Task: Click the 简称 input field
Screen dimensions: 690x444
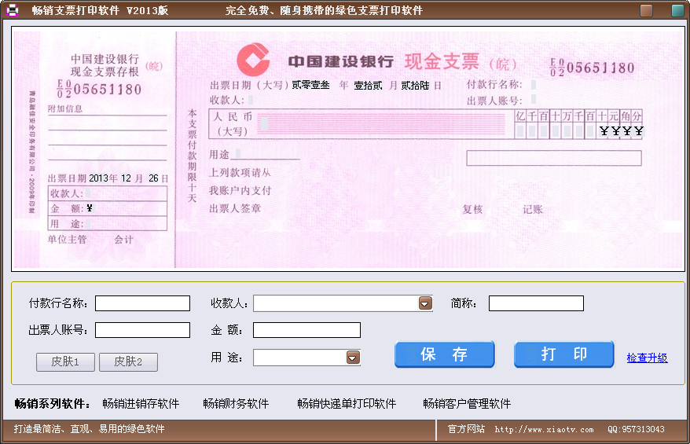Action: tap(536, 303)
